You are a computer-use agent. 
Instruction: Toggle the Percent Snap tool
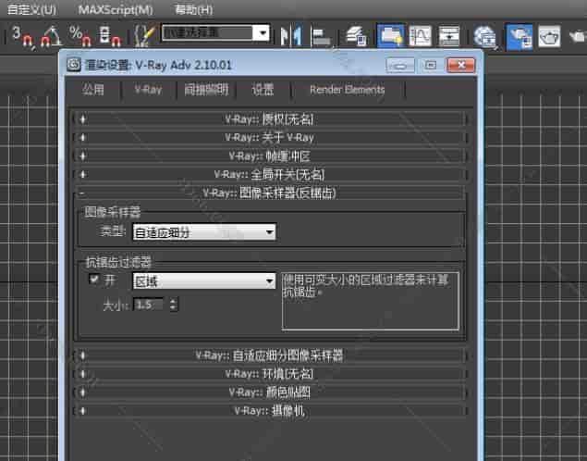80,36
